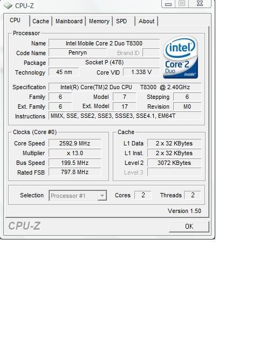Viewport: 259px width, 346px height.
Task: Click the 'Clocks (Core #0)' group label
Action: [x=35, y=132]
